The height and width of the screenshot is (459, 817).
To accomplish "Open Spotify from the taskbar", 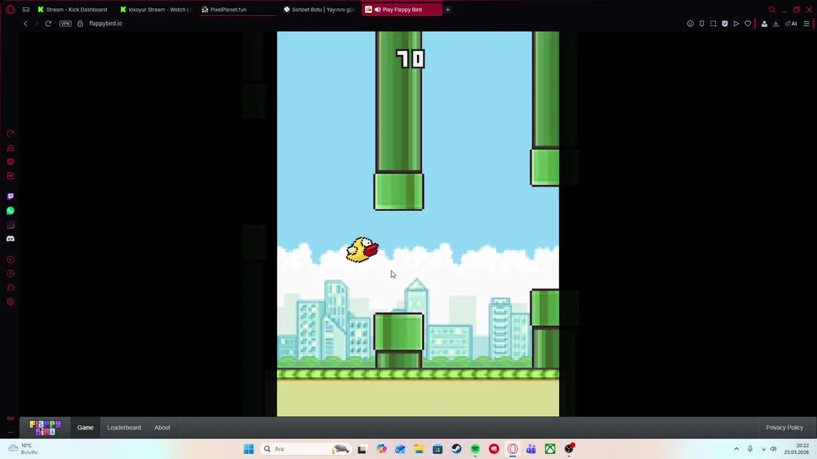I will click(x=475, y=449).
